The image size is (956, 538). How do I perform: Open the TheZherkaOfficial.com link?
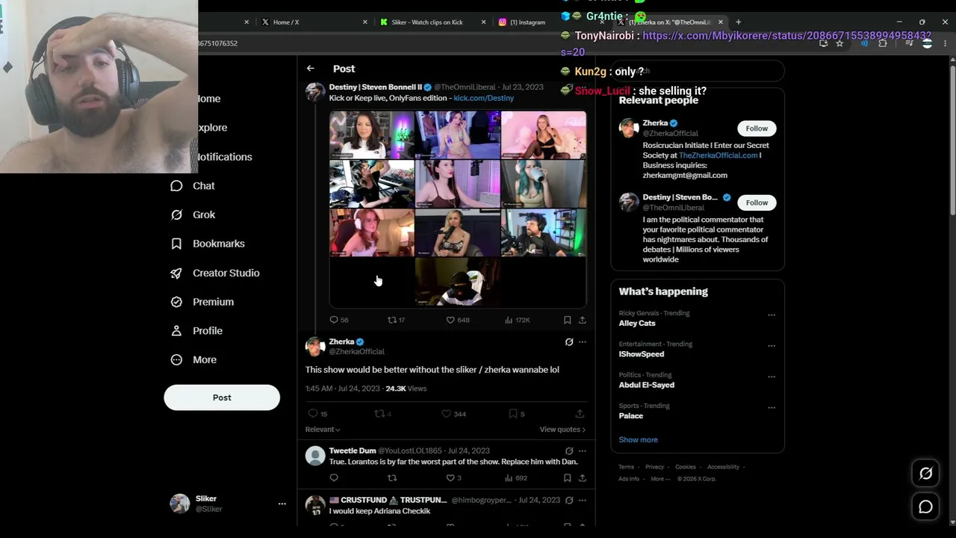[x=718, y=155]
